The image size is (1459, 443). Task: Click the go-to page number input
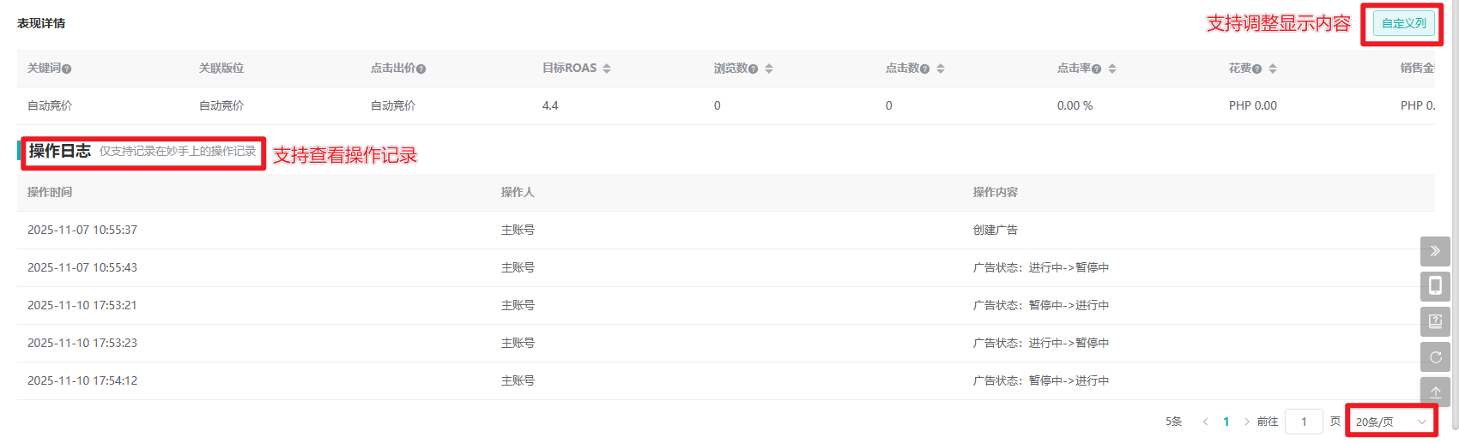[x=1304, y=422]
